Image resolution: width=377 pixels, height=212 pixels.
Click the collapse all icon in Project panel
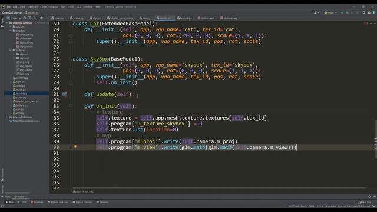[35, 18]
